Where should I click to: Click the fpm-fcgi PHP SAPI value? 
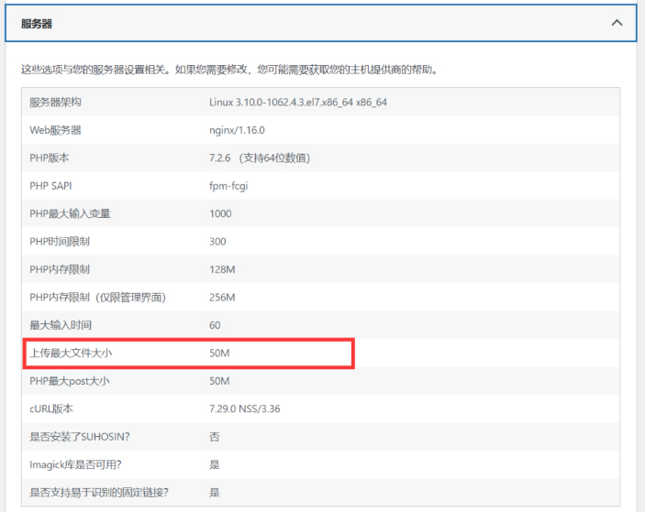[x=228, y=186]
